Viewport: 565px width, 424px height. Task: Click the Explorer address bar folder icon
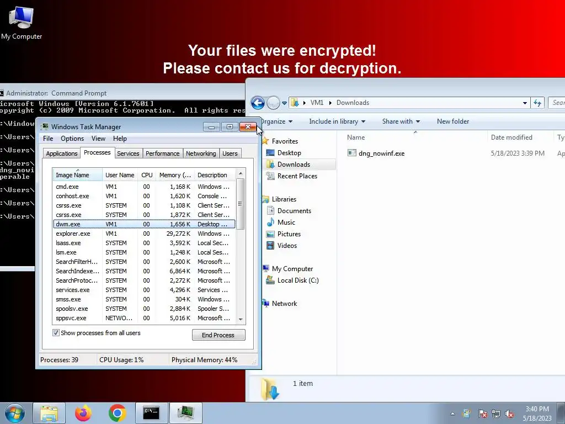tap(295, 103)
